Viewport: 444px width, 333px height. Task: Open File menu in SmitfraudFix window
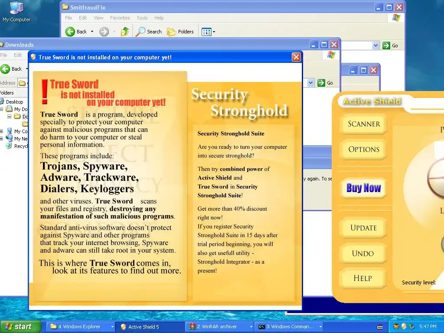(x=69, y=18)
